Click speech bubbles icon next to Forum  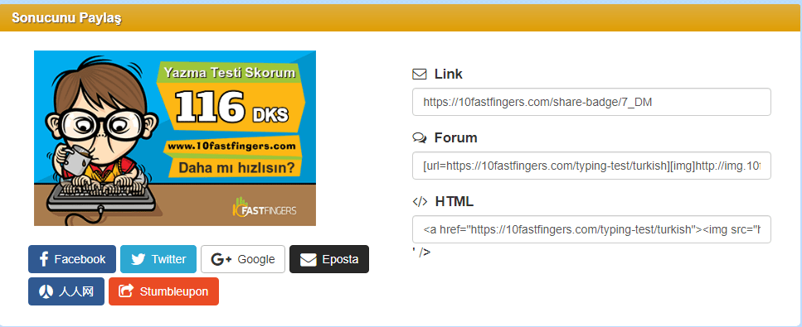pyautogui.click(x=420, y=138)
